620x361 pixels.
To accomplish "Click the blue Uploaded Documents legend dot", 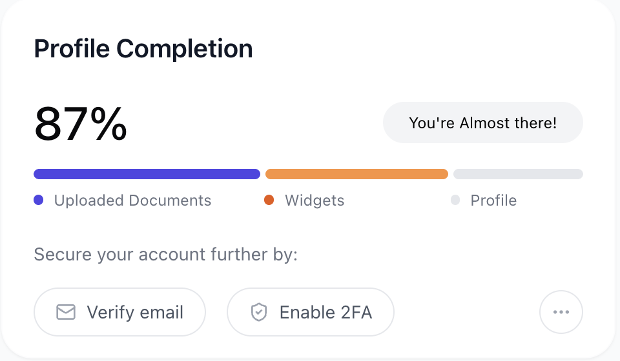I will point(38,200).
